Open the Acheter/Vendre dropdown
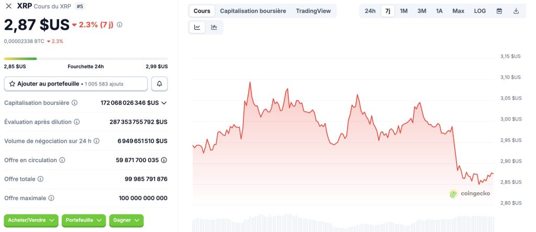536x232 pixels. [31, 221]
